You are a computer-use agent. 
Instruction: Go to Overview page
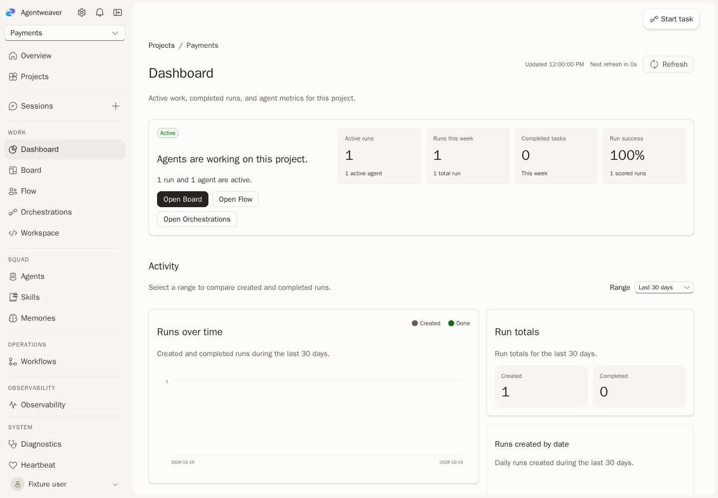coord(65,56)
